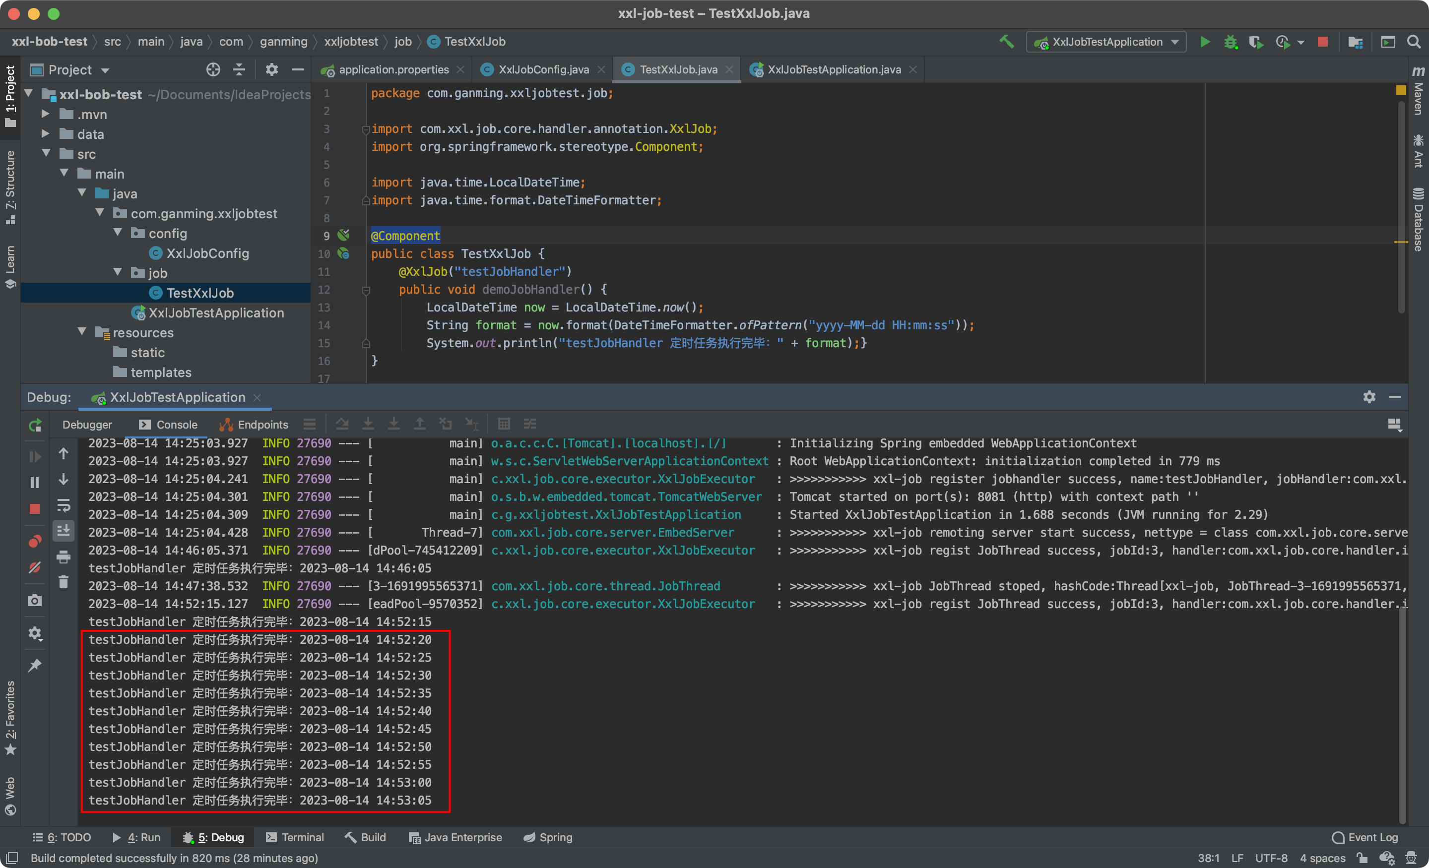
Task: Open Project Structure icon in top toolbar
Action: click(1356, 42)
